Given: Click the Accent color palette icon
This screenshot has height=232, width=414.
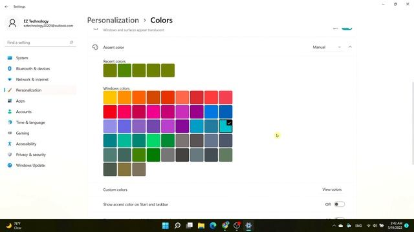Looking at the screenshot, I should (95, 47).
